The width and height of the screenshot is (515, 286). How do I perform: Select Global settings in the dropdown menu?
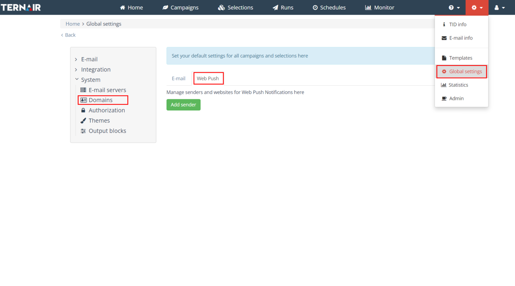(461, 71)
